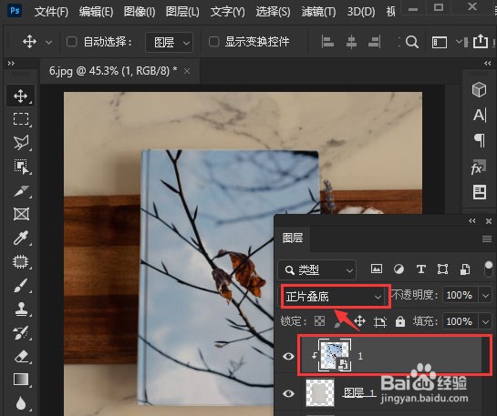Open the Layers panel flyout menu

tap(487, 238)
